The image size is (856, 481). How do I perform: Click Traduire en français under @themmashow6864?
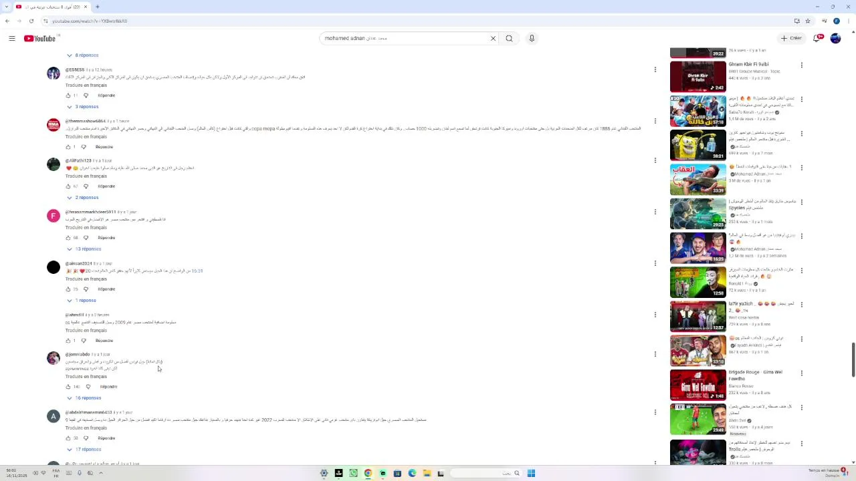86,136
